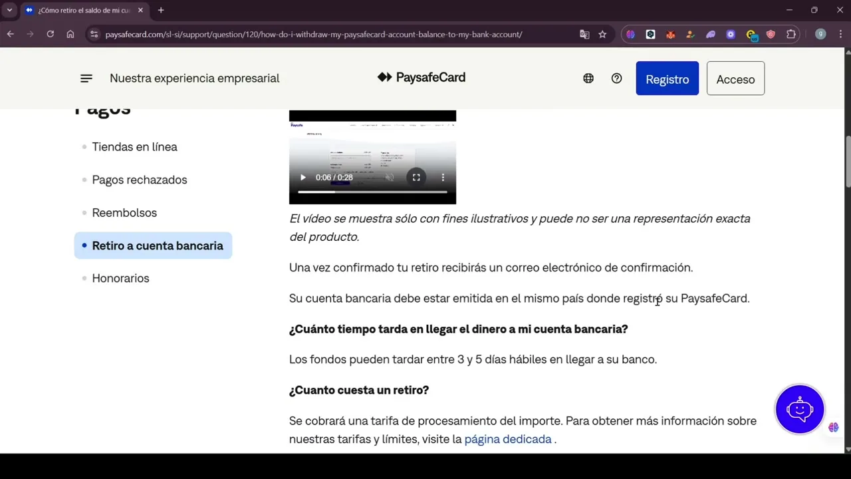Seek on the video progress bar

click(372, 192)
